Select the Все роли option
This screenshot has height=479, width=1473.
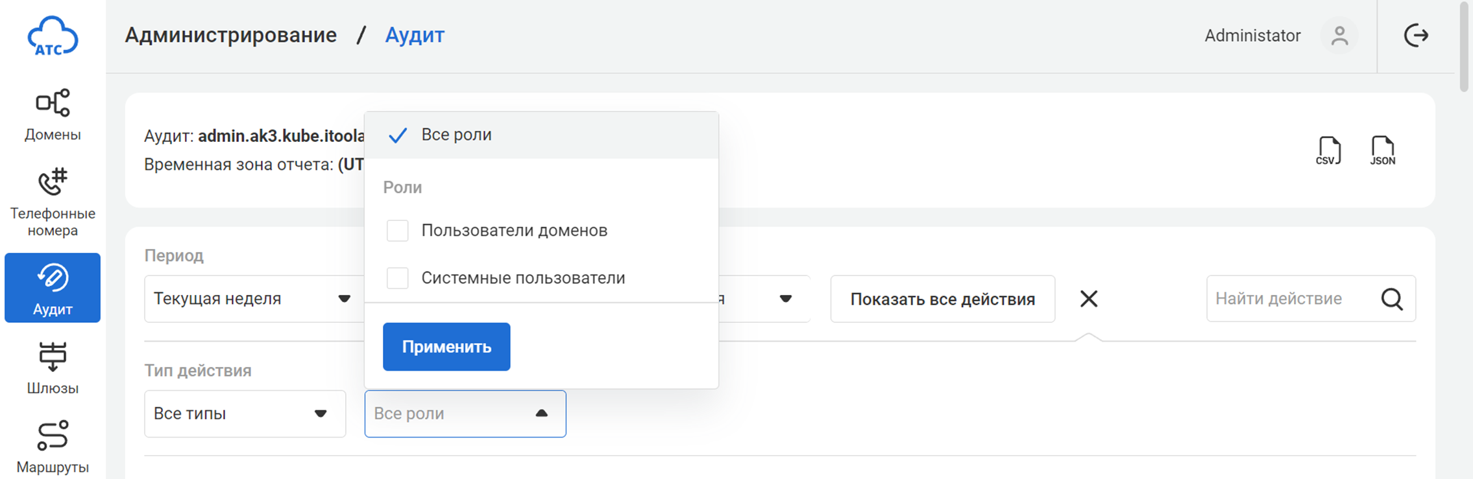point(456,135)
